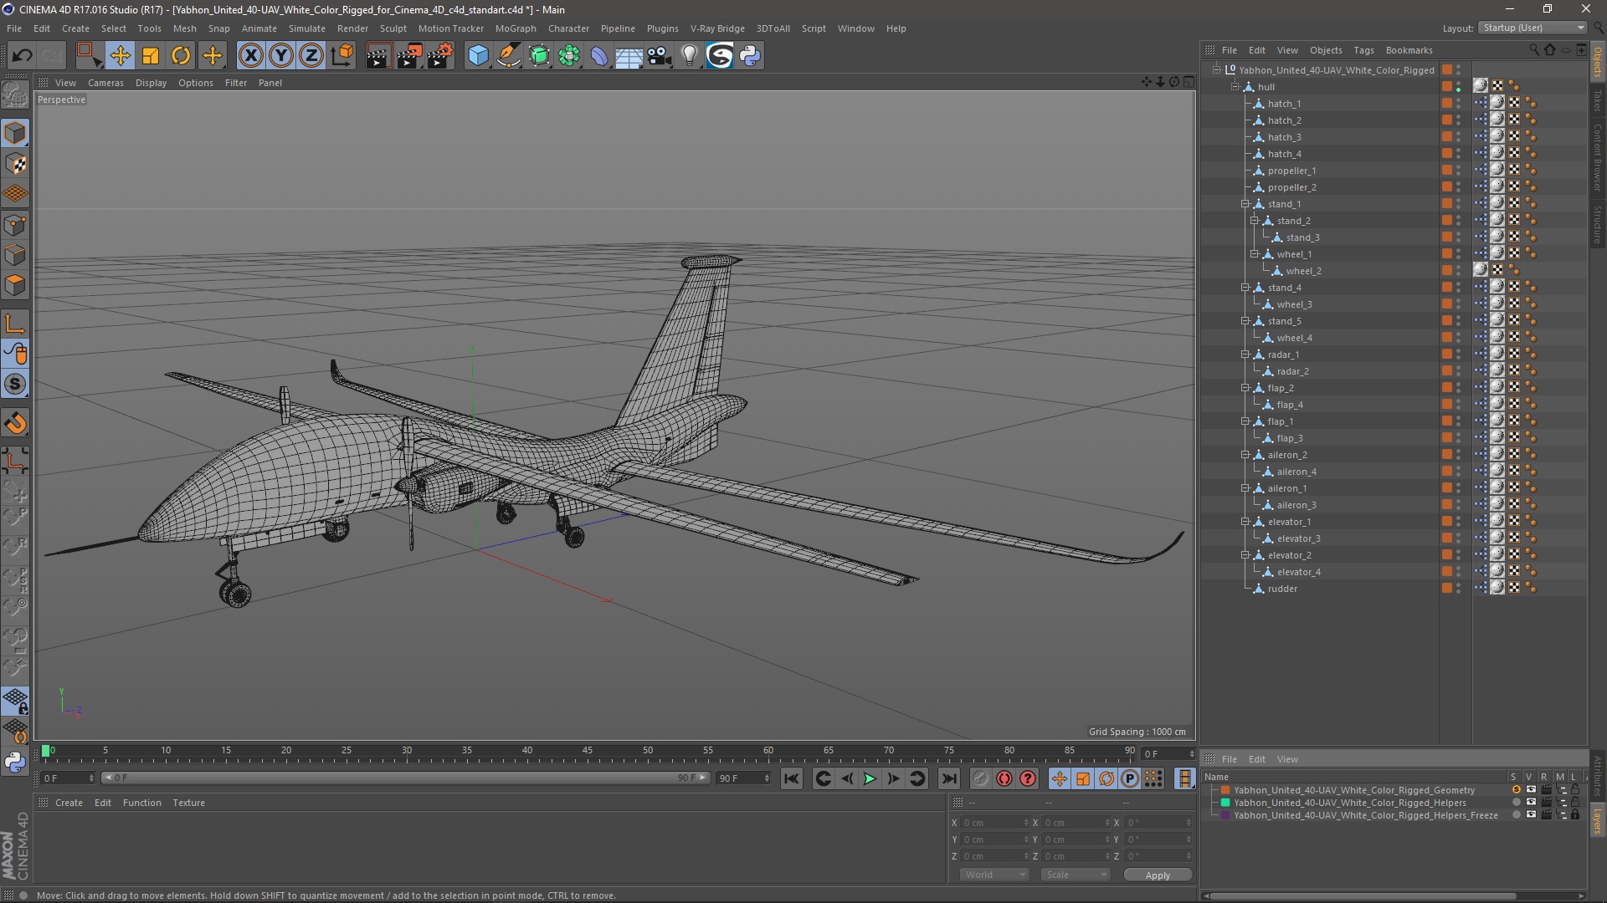This screenshot has height=903, width=1607.
Task: Select the rudder object
Action: [1282, 589]
